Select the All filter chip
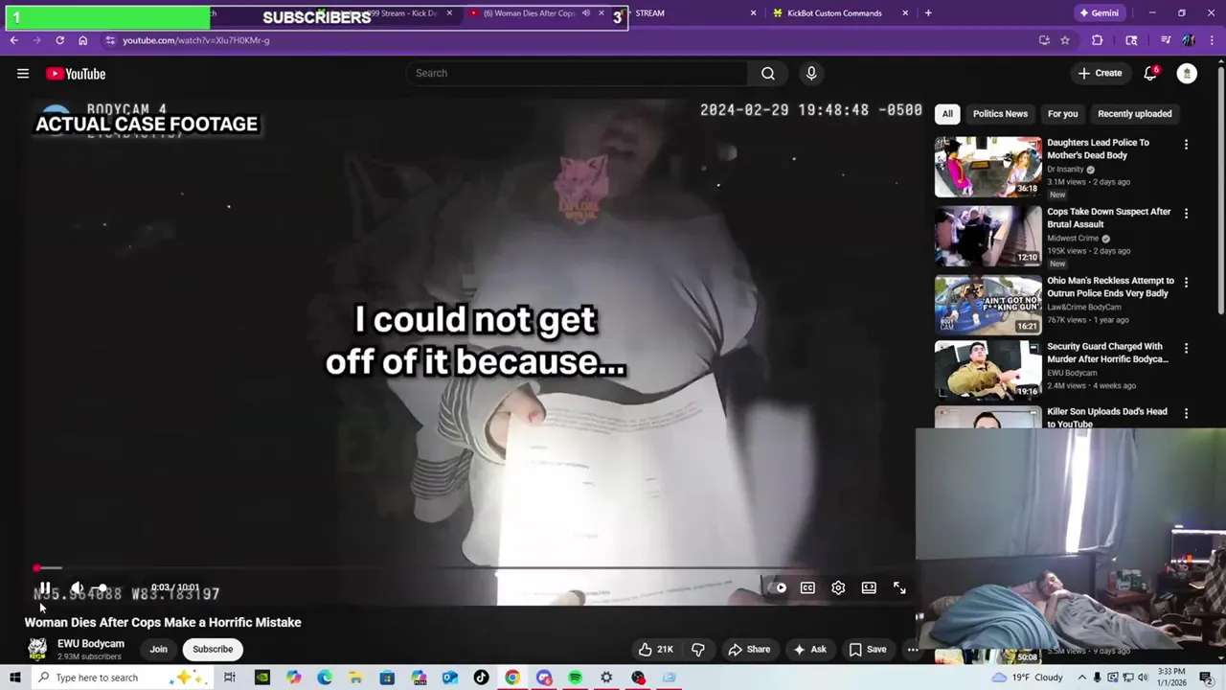 pos(947,114)
